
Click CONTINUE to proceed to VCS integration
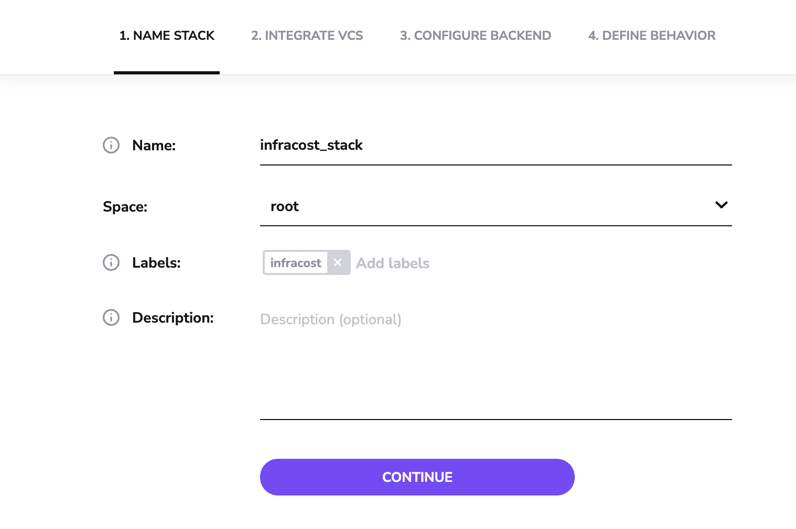(417, 477)
